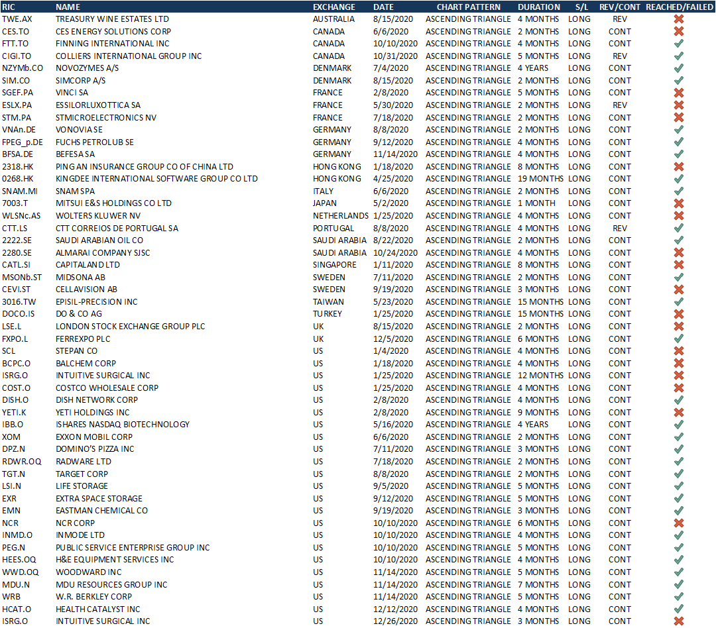
Task: Select the 19 MONTHS duration cell for Kingdee
Action: [x=540, y=179]
